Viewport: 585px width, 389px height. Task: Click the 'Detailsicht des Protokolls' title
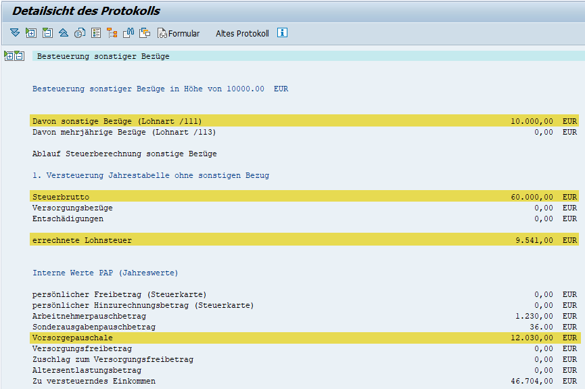click(x=86, y=11)
